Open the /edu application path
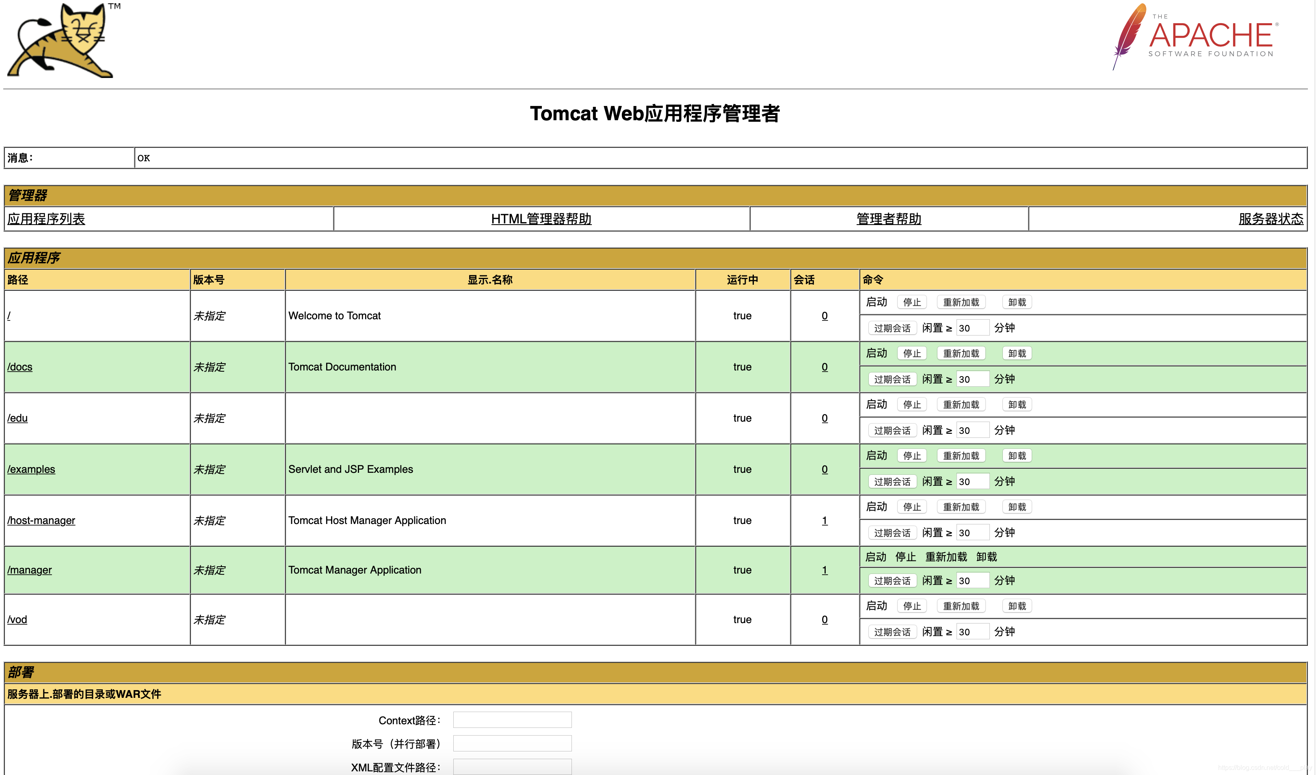Image resolution: width=1316 pixels, height=775 pixels. coord(17,418)
